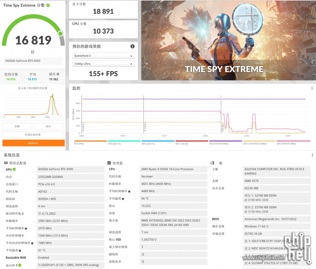Click 模块 2: 32768 MB DDR4 entry
Screen dimensions: 316x269
pos(277,210)
